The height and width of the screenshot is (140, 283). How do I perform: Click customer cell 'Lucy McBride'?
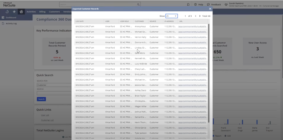point(141,64)
